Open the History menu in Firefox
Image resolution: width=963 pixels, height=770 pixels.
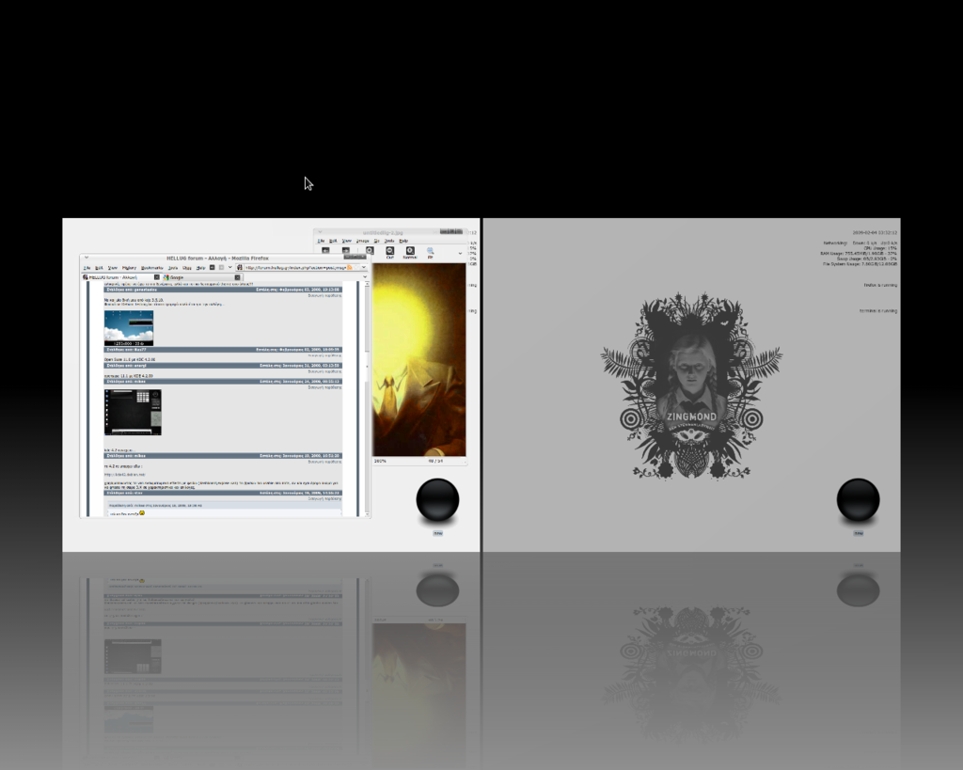pyautogui.click(x=129, y=267)
